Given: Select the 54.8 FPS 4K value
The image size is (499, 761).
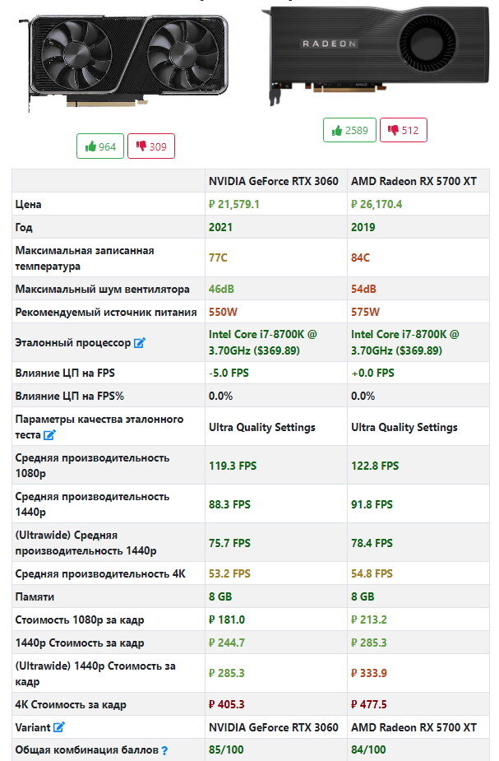Looking at the screenshot, I should (x=372, y=573).
